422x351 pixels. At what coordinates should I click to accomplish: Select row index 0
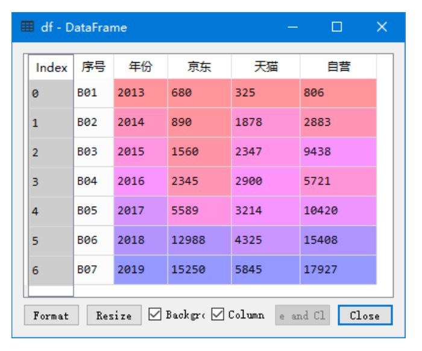pos(51,94)
